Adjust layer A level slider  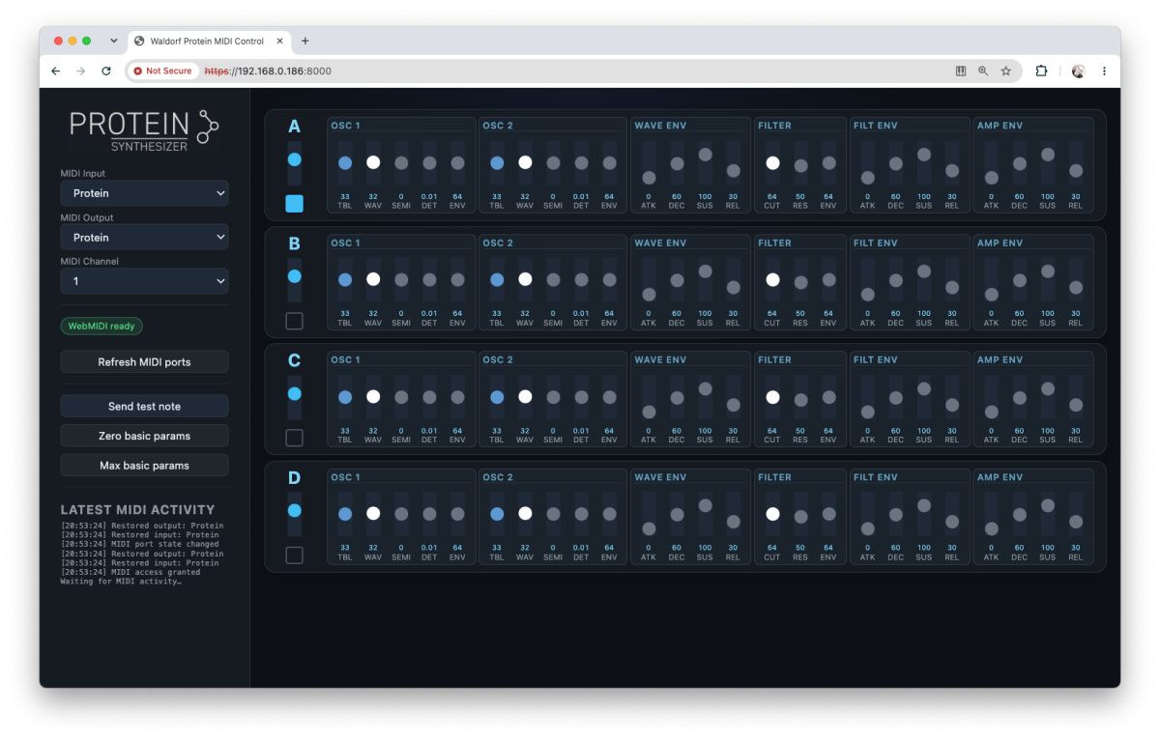[x=295, y=163]
